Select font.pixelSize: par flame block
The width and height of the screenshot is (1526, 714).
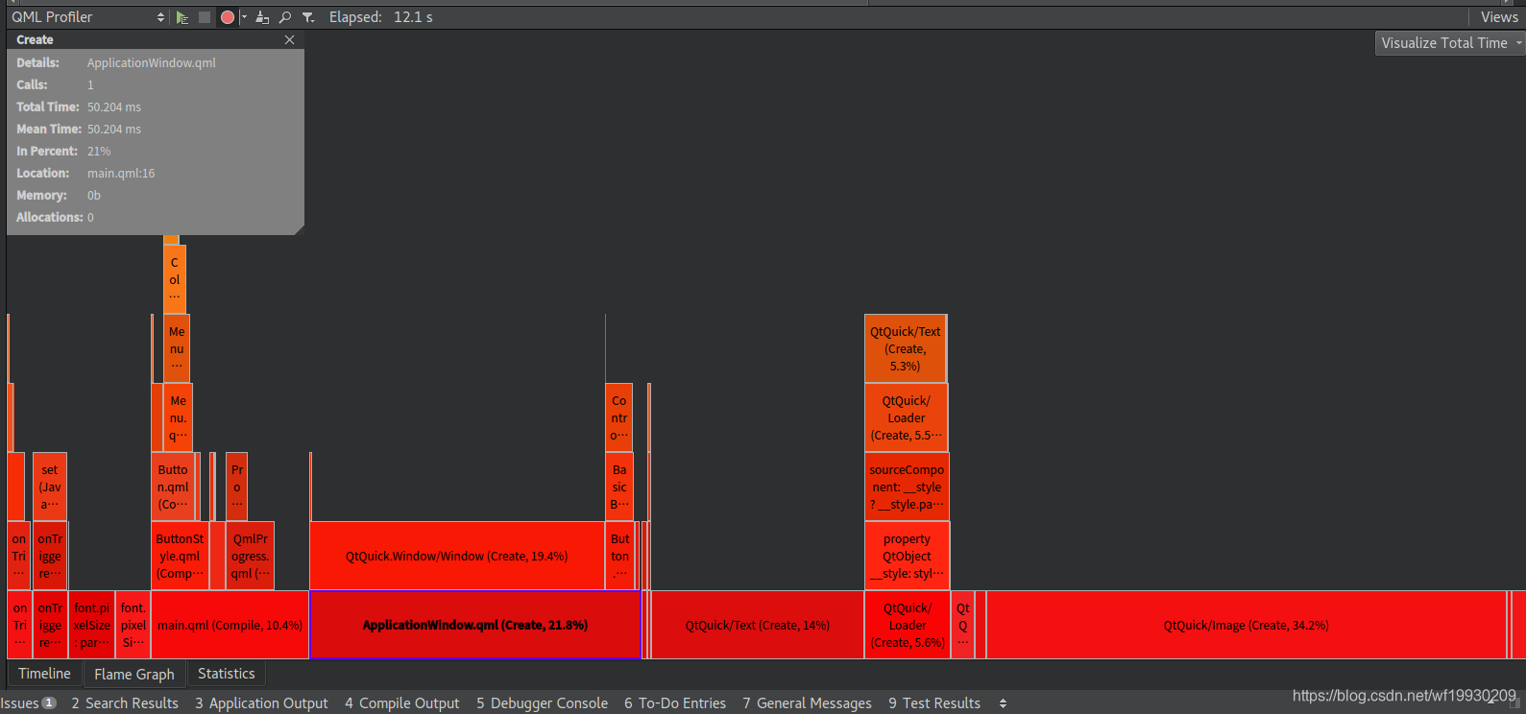point(92,625)
